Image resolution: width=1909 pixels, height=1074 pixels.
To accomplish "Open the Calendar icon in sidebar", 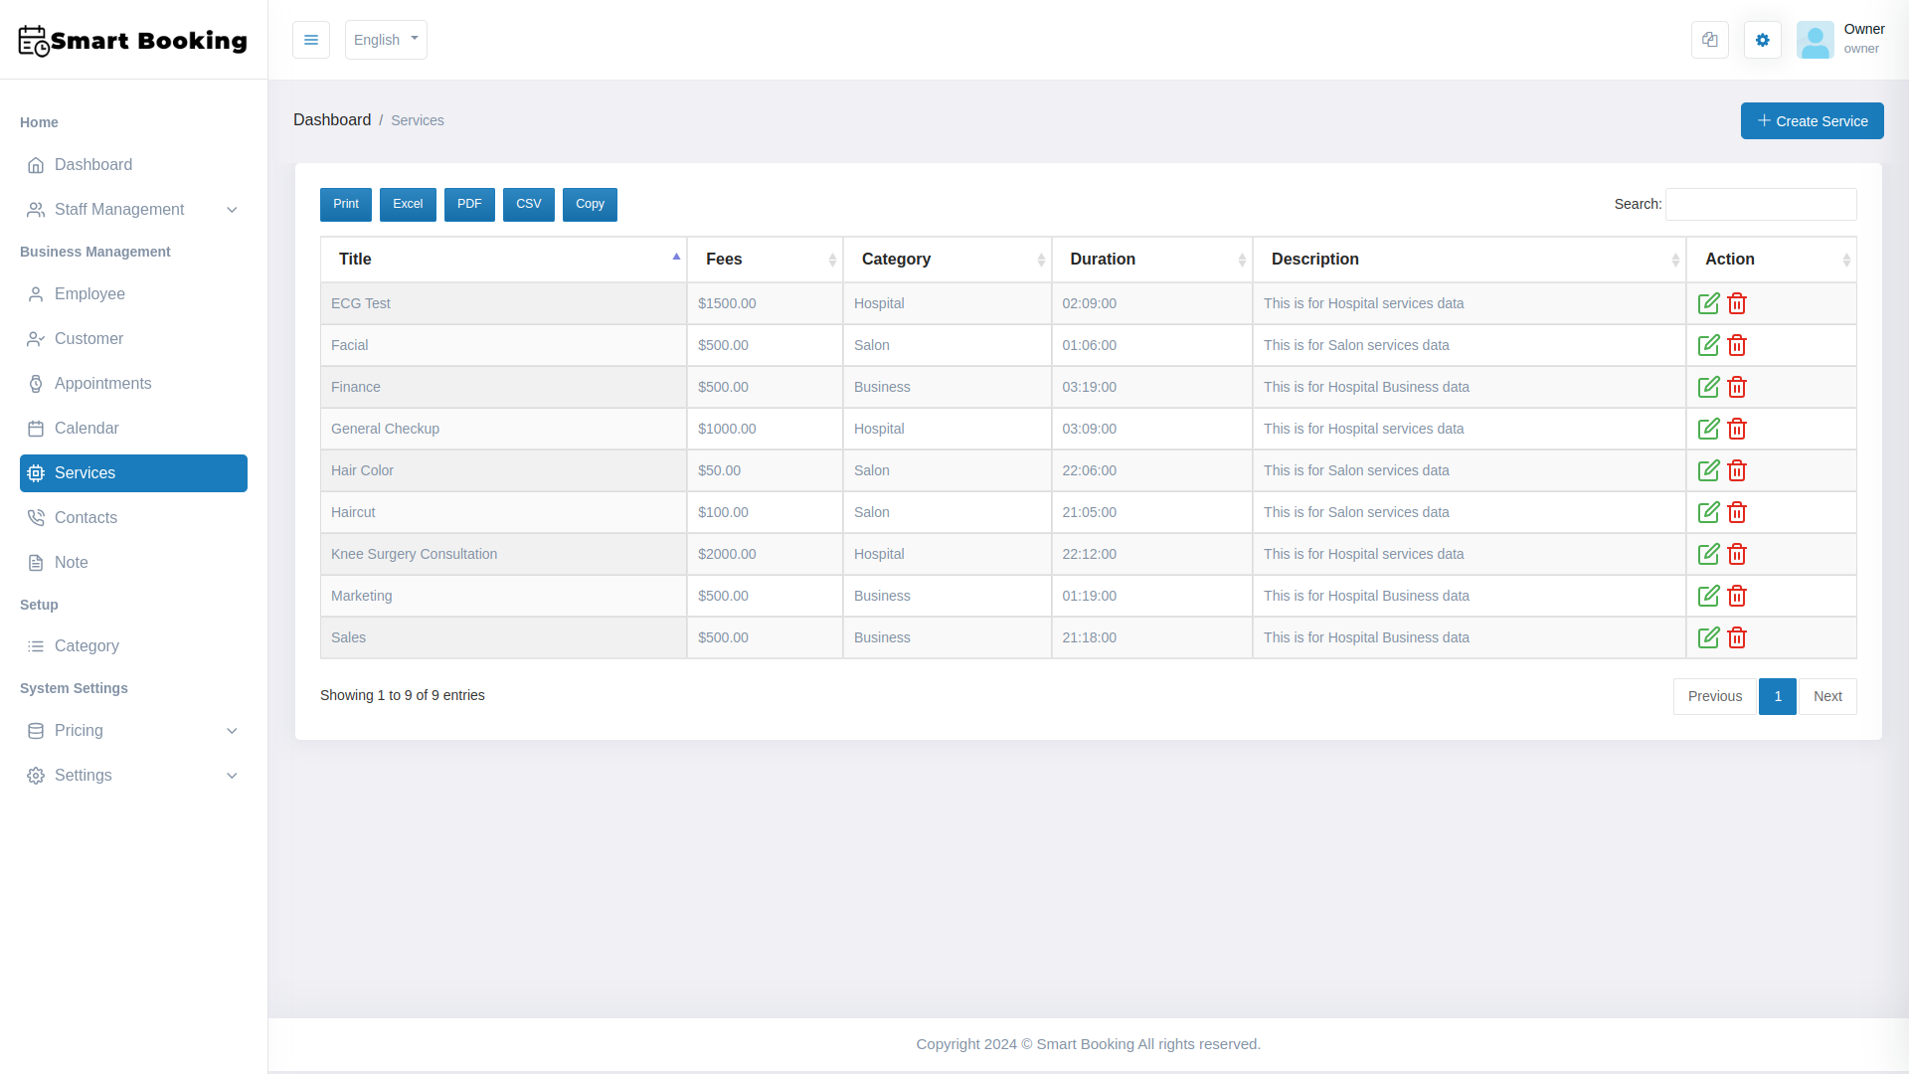I will point(36,428).
